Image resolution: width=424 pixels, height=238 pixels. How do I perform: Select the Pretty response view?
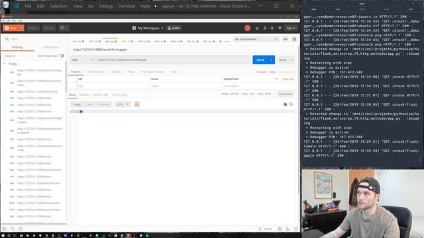pyautogui.click(x=77, y=104)
